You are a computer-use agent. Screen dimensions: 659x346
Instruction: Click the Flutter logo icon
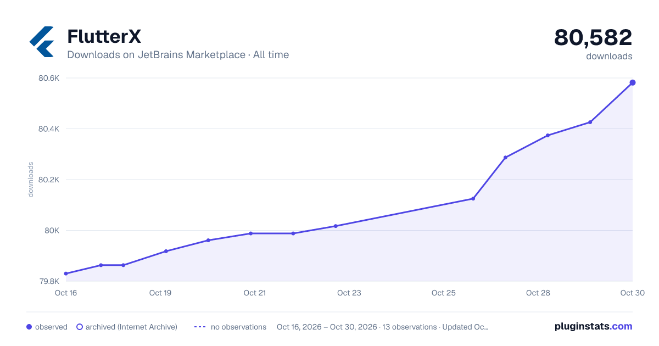point(42,42)
